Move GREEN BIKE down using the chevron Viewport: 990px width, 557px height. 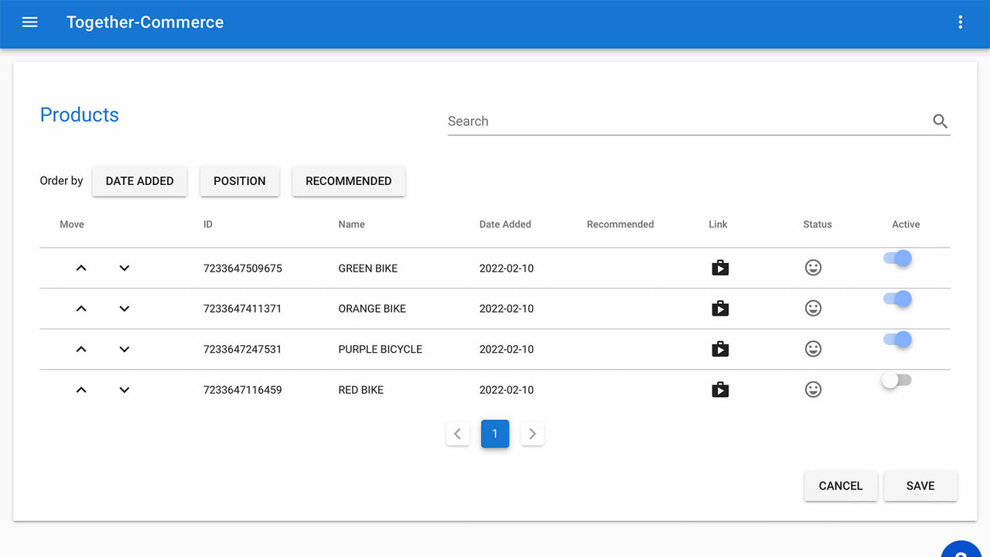[124, 268]
